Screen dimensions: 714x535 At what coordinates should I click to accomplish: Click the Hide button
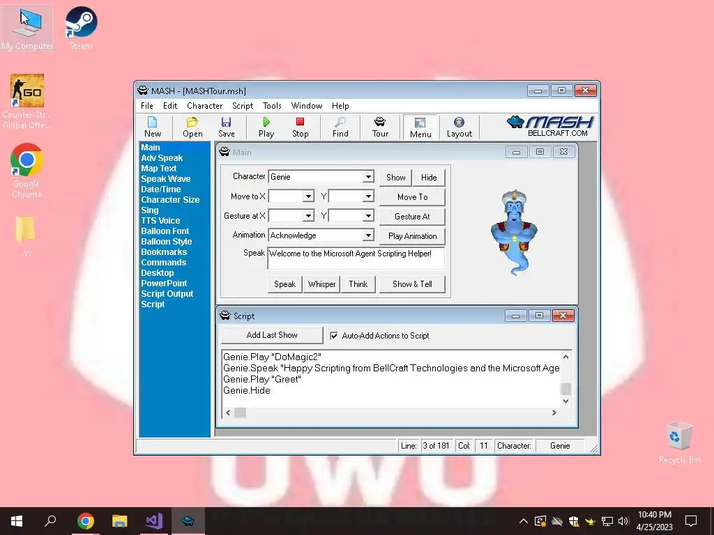coord(429,178)
